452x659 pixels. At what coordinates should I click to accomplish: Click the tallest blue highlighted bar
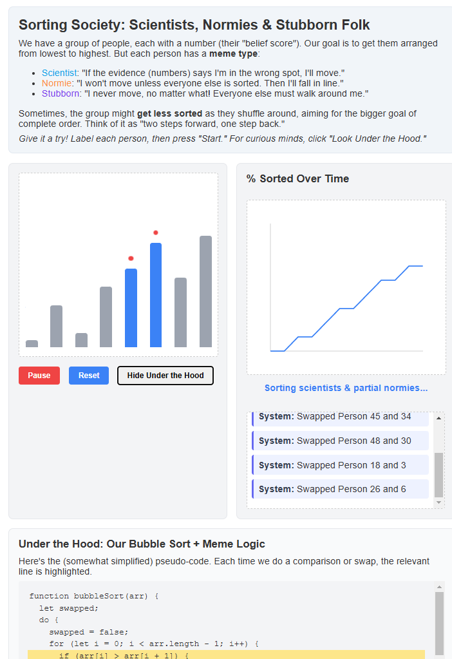pyautogui.click(x=156, y=295)
